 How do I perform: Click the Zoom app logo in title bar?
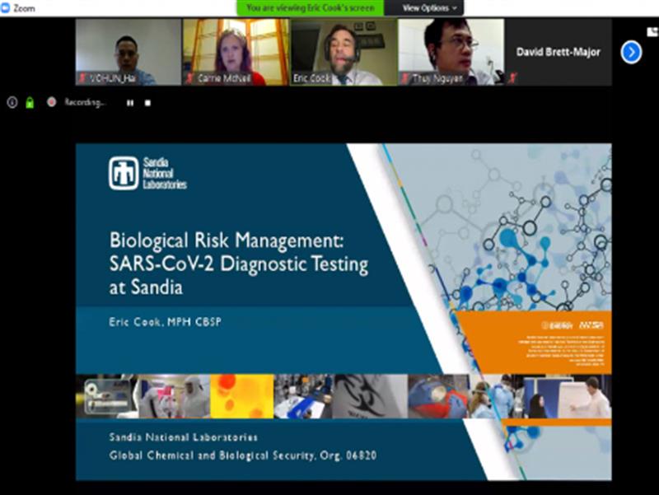click(x=7, y=7)
